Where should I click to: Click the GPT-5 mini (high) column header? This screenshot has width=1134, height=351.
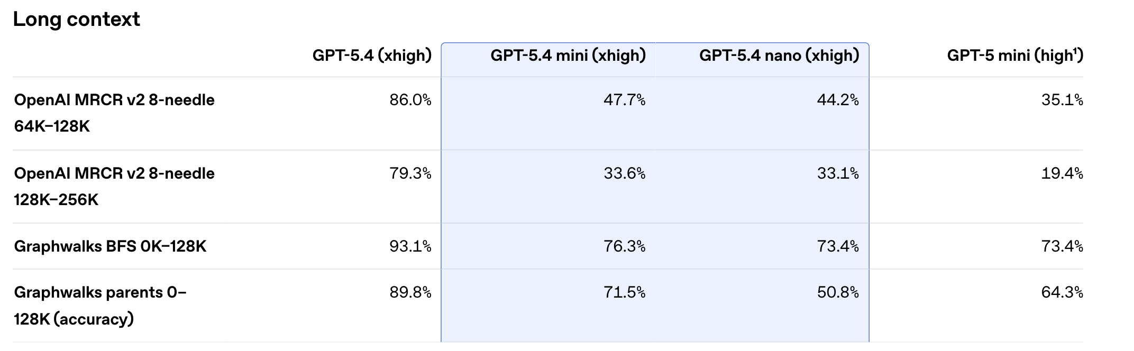1010,56
